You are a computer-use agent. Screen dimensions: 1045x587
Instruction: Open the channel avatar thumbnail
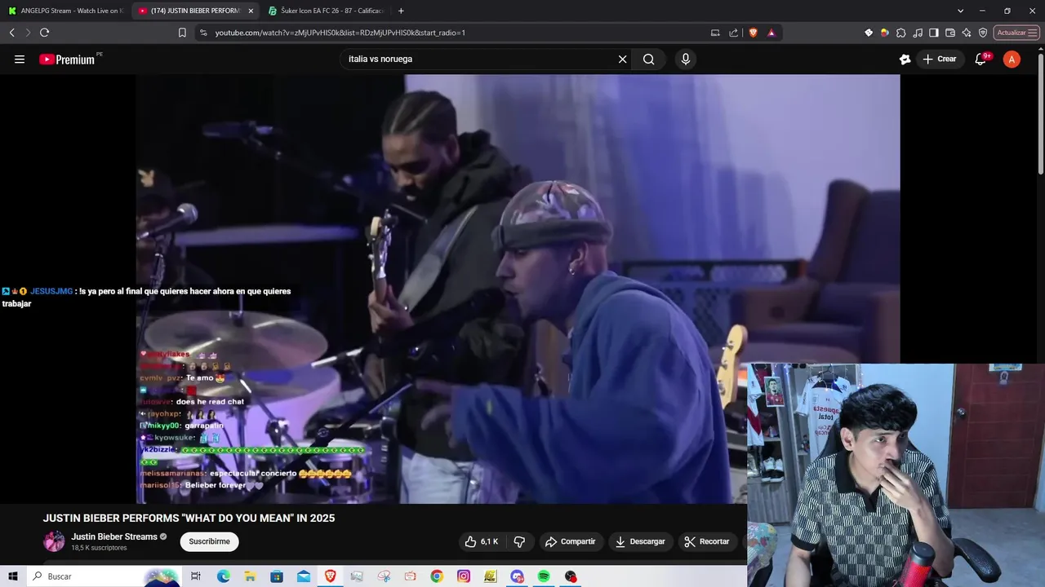54,541
